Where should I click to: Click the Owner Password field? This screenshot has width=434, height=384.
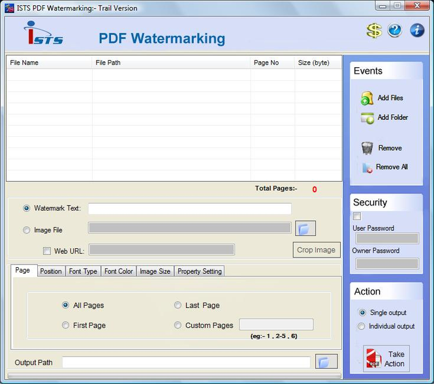tap(387, 264)
